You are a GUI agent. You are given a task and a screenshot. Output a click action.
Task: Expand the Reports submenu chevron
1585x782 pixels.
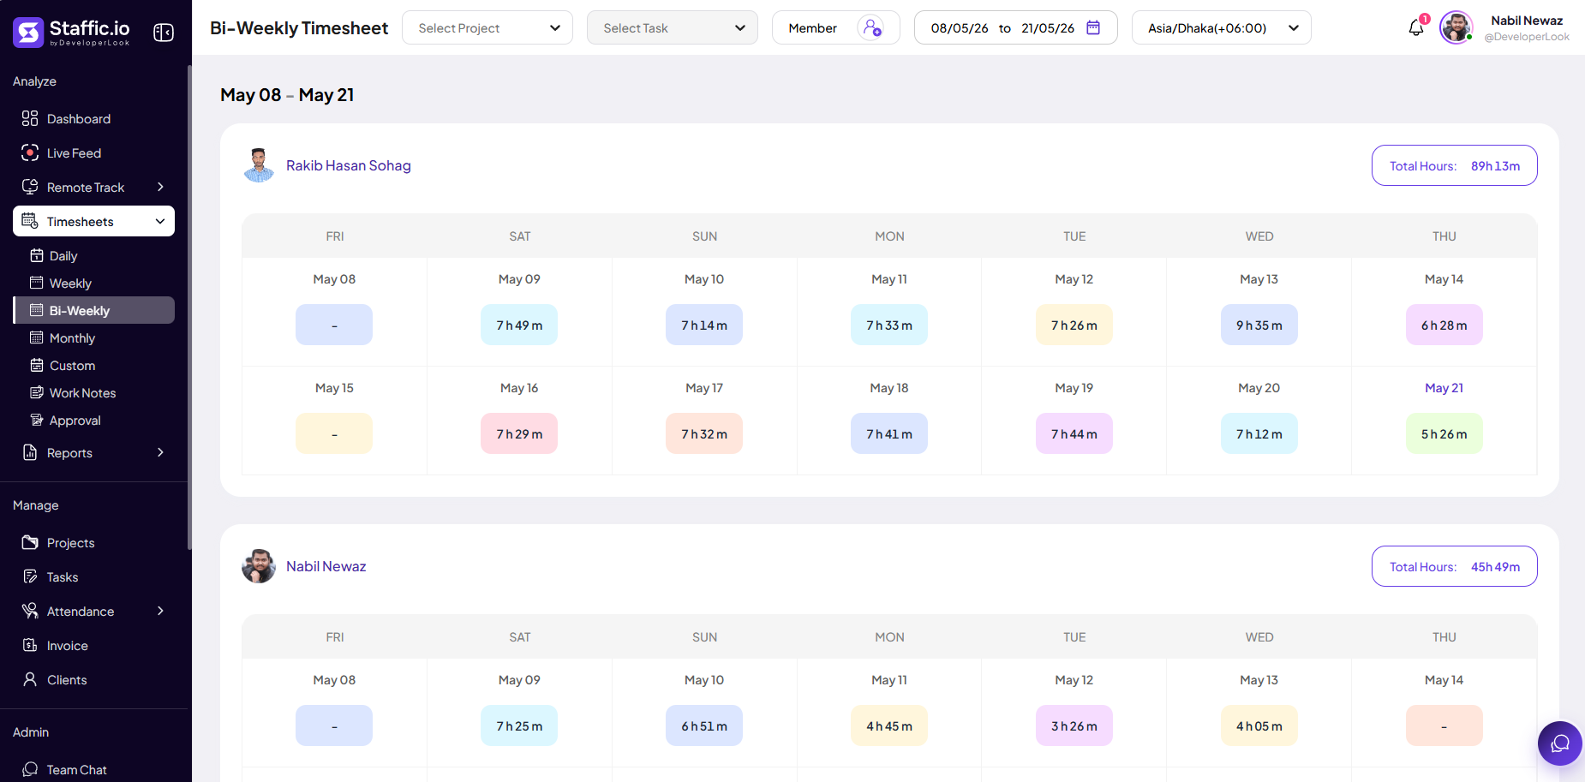click(160, 452)
